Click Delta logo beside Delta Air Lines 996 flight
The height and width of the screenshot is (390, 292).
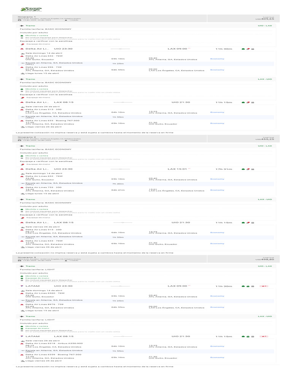click(x=22, y=67)
